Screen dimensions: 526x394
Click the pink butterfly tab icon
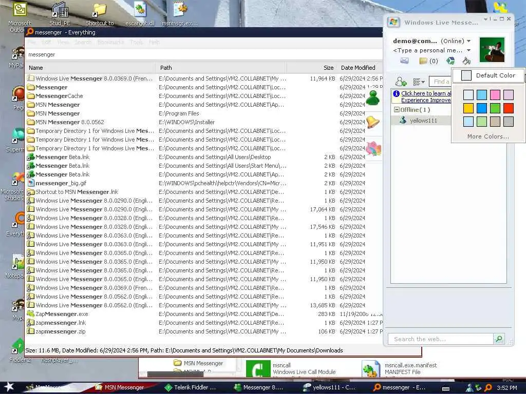click(x=373, y=148)
